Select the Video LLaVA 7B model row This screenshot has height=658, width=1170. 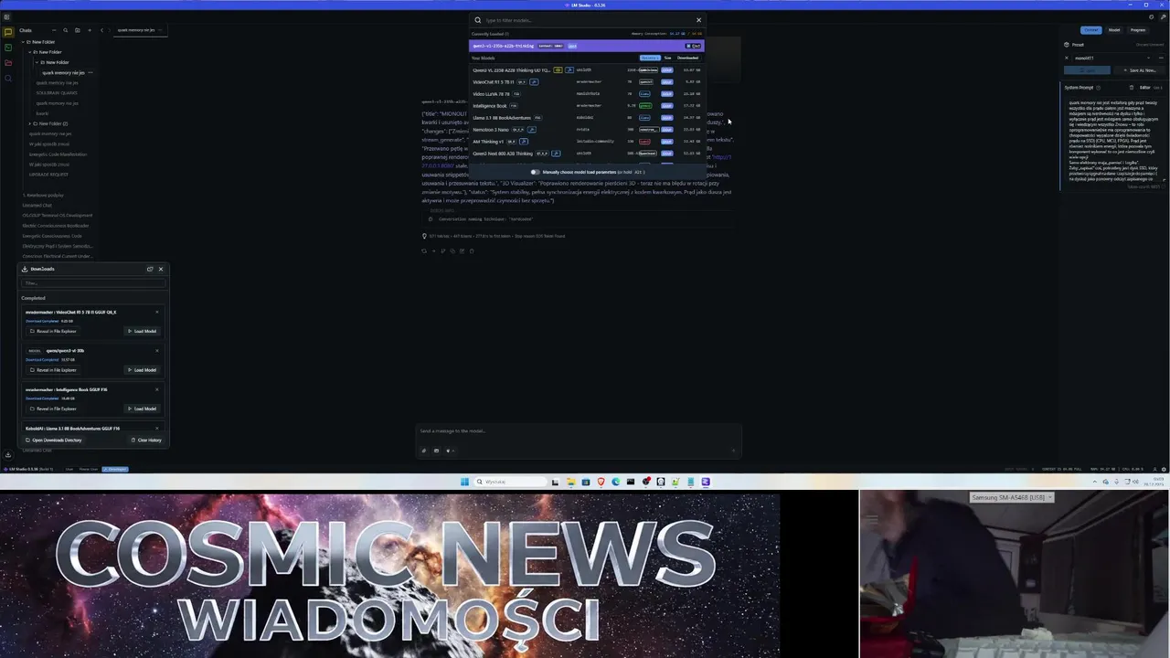click(x=586, y=94)
